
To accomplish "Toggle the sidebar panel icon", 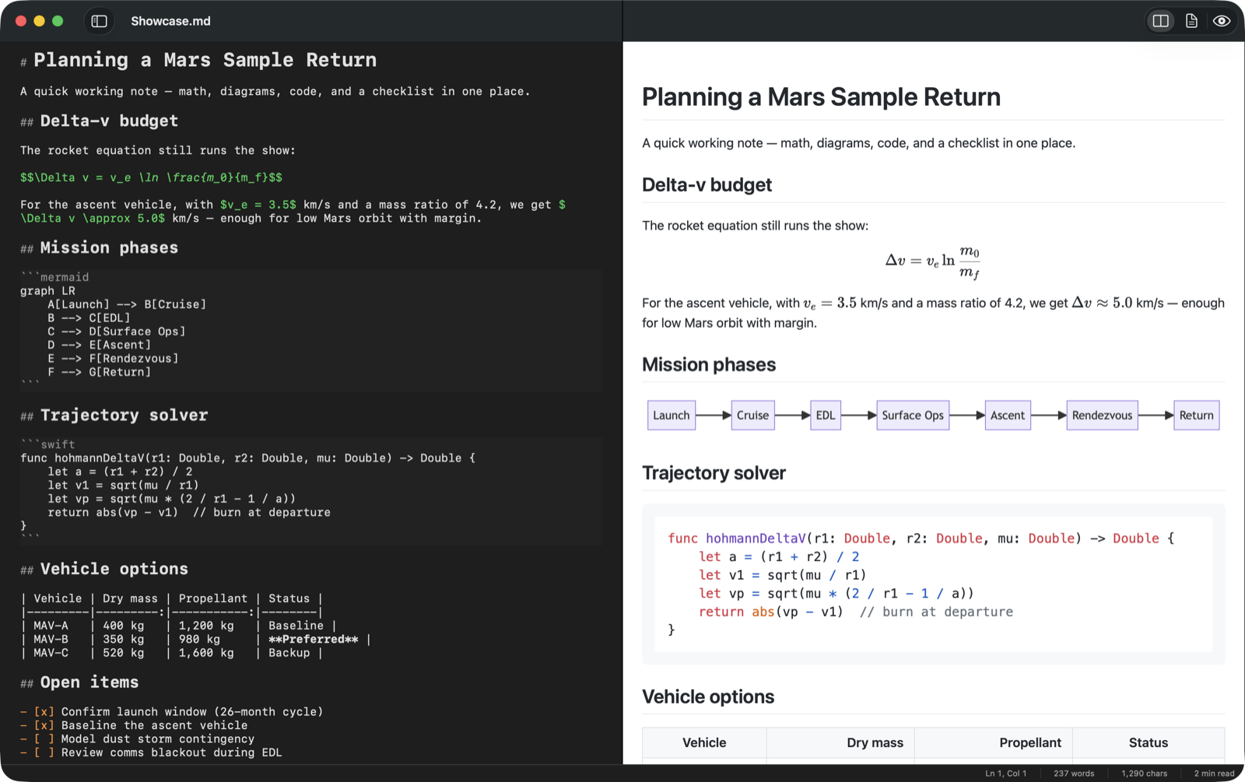I will pyautogui.click(x=99, y=21).
